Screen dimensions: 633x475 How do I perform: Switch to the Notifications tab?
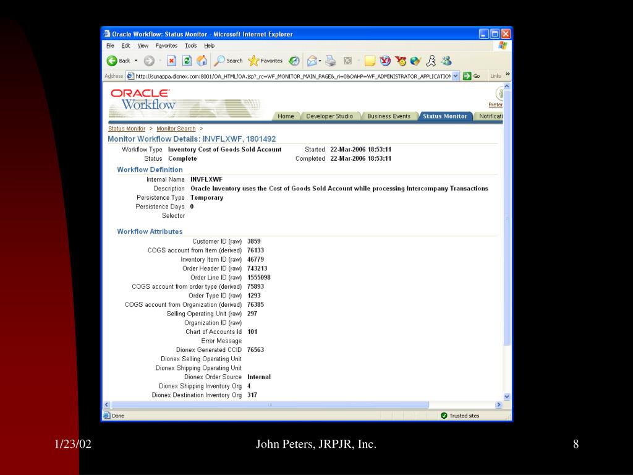[490, 116]
